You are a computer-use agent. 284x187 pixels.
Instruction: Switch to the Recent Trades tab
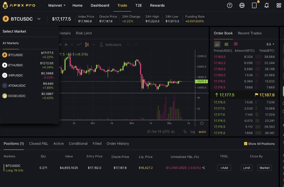[x=250, y=33]
